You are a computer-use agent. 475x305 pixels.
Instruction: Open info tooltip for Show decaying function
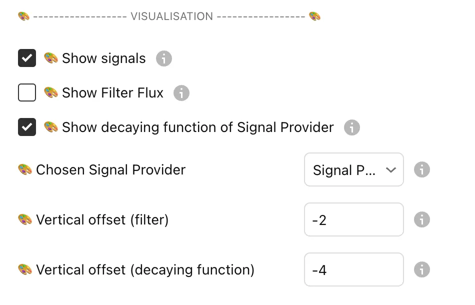(x=351, y=127)
